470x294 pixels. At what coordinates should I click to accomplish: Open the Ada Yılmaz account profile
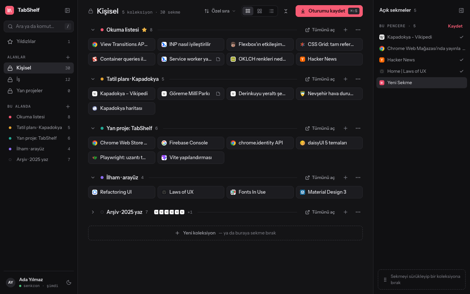pos(33,282)
